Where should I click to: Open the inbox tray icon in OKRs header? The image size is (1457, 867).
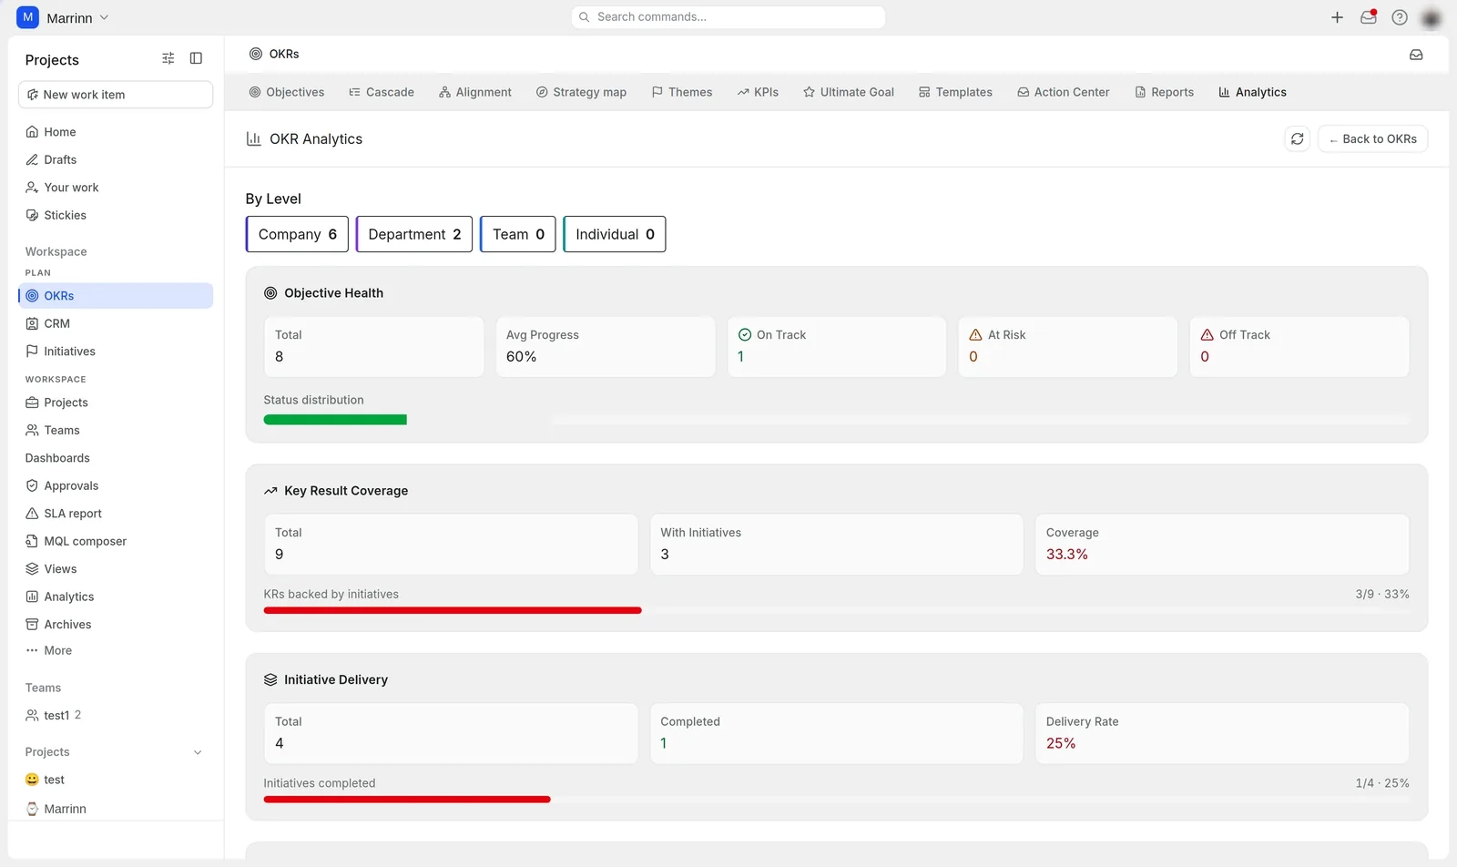[x=1416, y=55]
